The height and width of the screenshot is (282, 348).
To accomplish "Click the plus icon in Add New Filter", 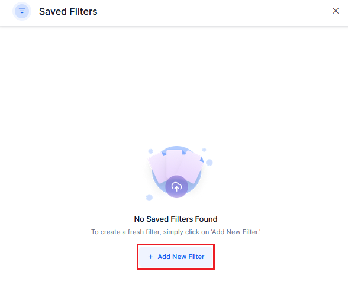I will coord(150,257).
